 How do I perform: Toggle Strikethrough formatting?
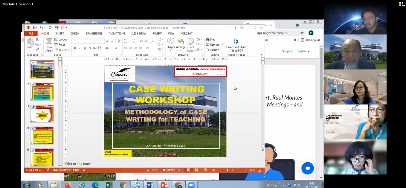coord(95,48)
